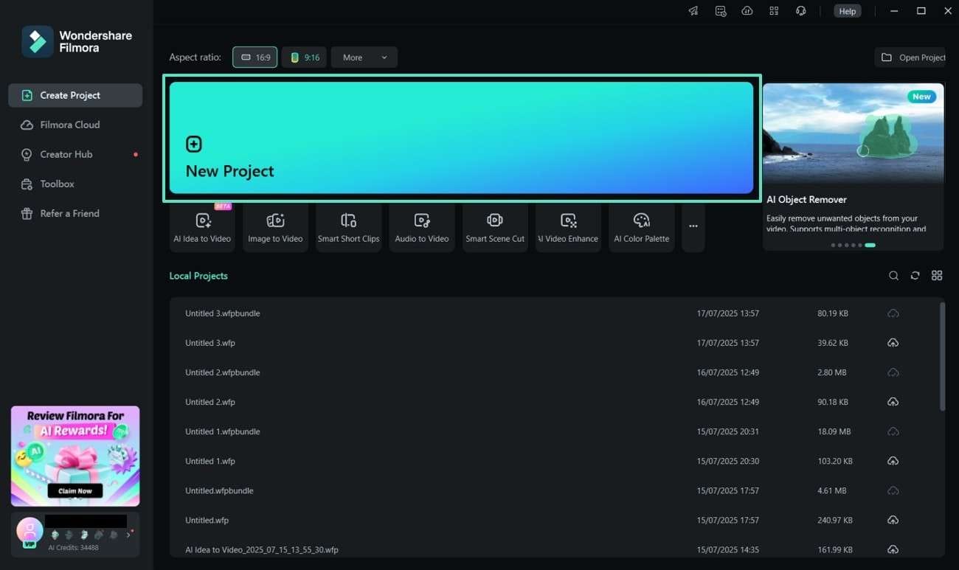Image resolution: width=959 pixels, height=570 pixels.
Task: Refresh the Local Projects list
Action: 915,276
